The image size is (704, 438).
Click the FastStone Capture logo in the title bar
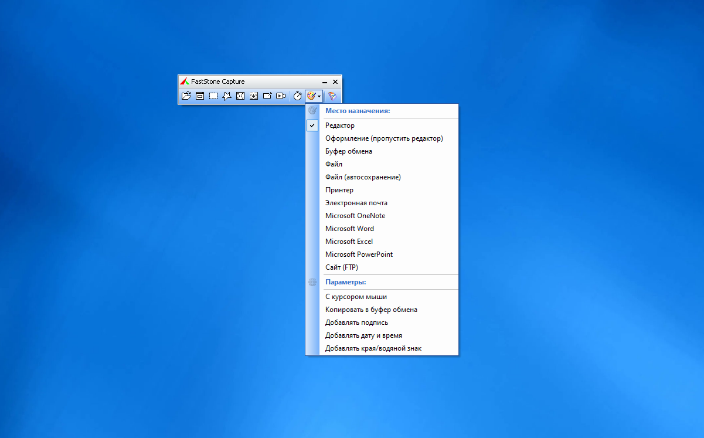tap(184, 82)
